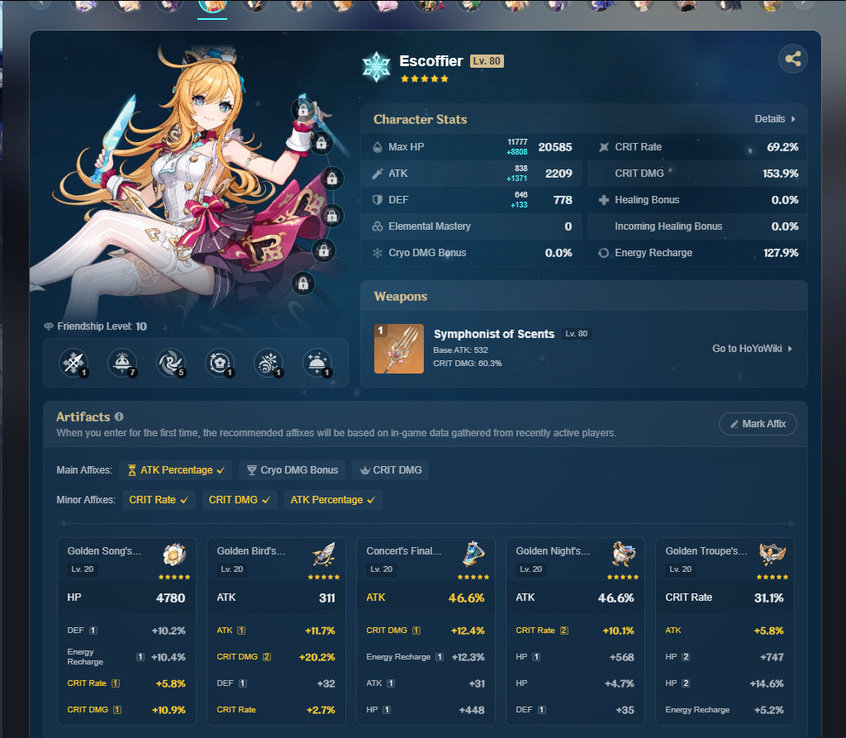Select the snowflake swirl passive talent icon
This screenshot has height=738, width=846.
(x=269, y=363)
